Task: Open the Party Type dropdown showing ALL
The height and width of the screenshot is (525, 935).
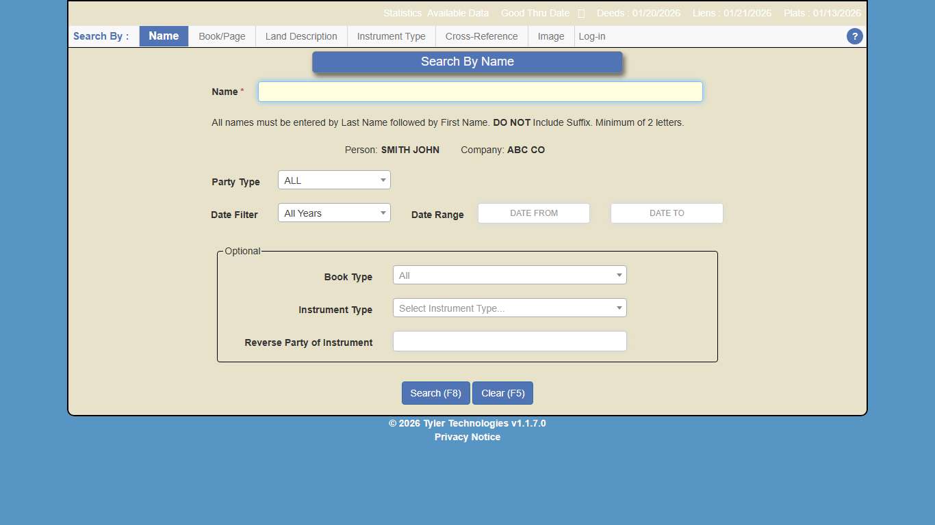Action: pos(333,180)
